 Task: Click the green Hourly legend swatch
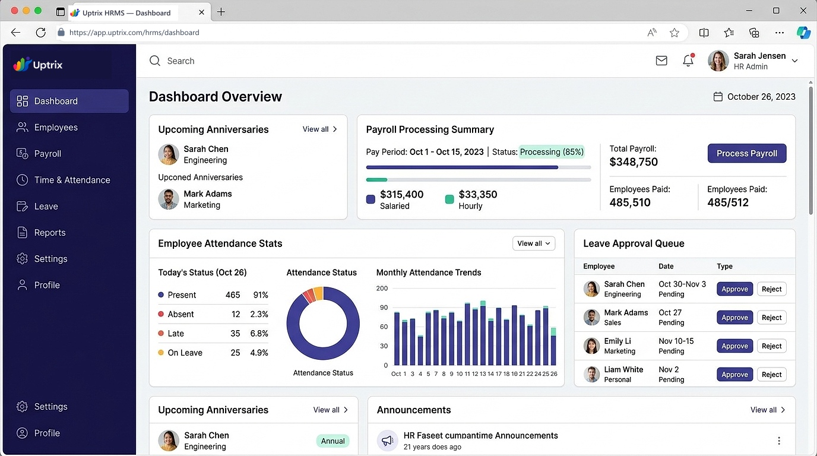[x=449, y=199]
